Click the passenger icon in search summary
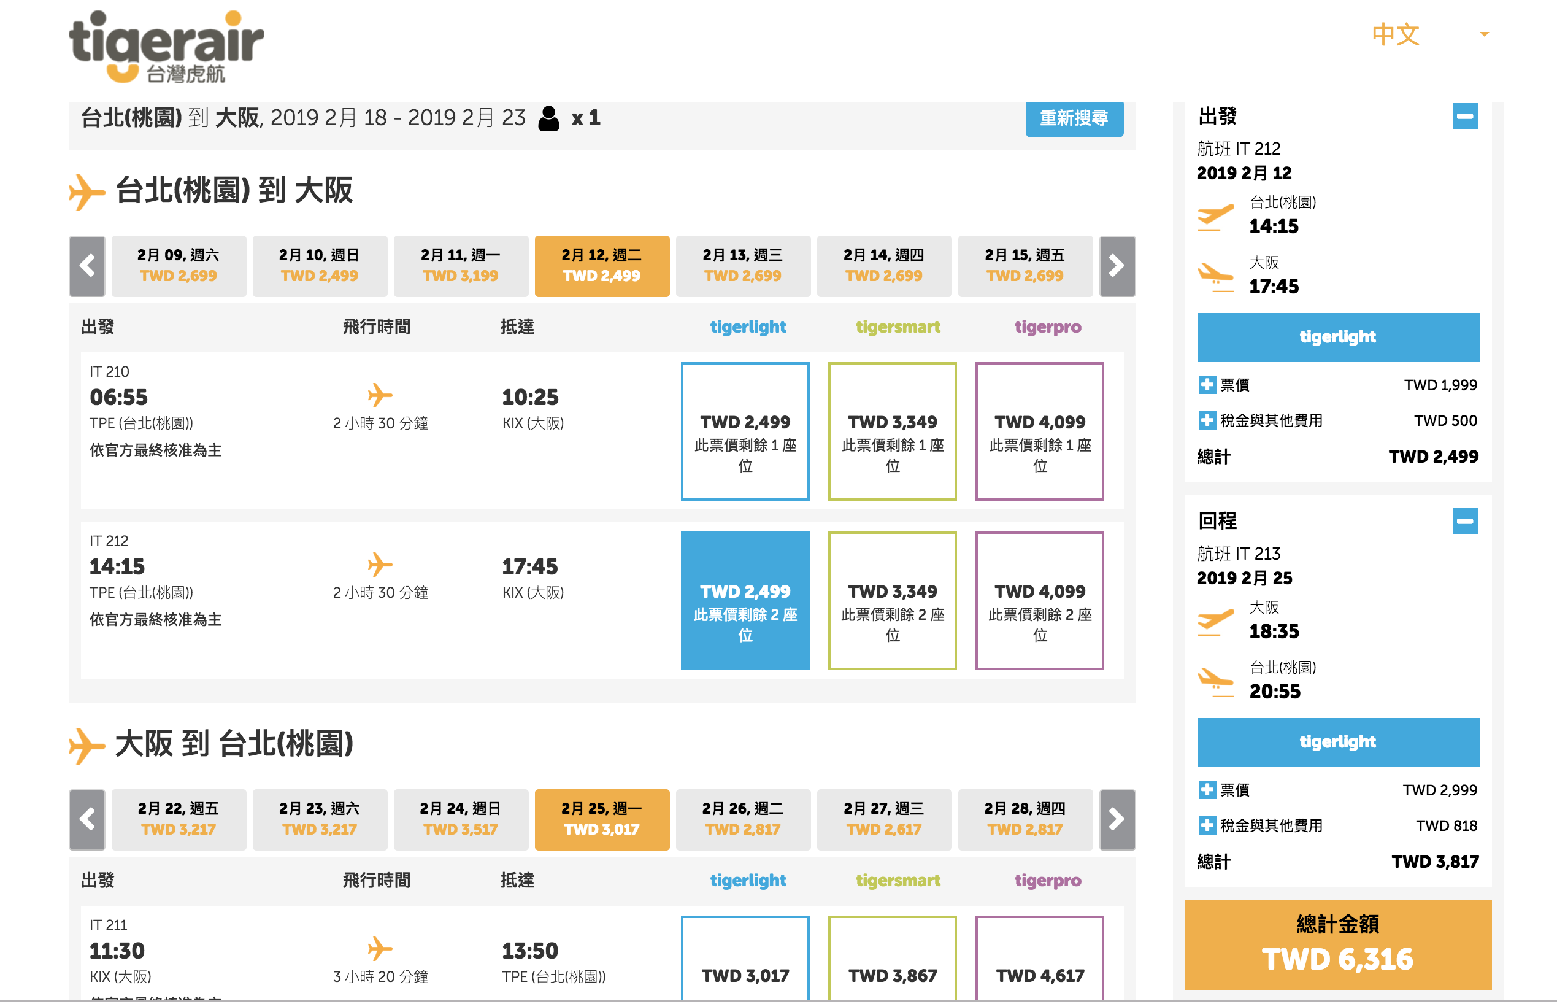Viewport: 1557px width, 1004px height. pos(548,118)
